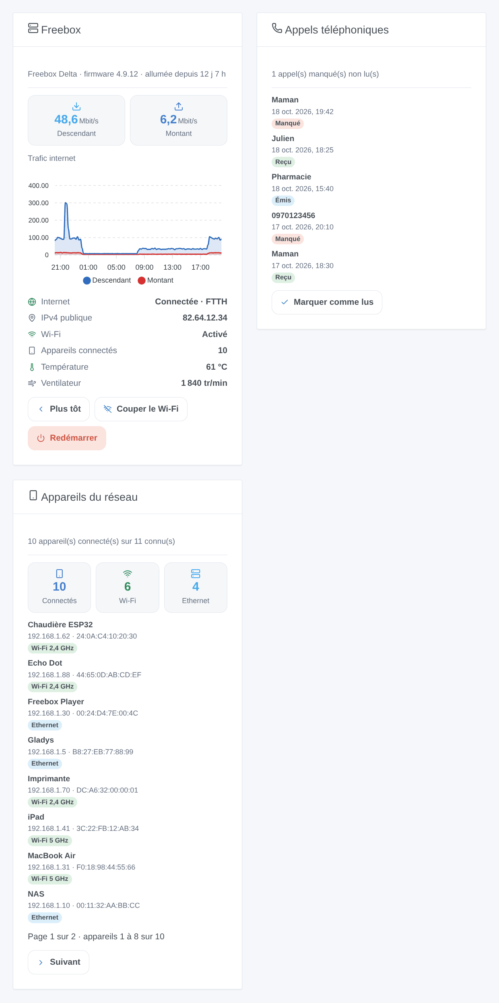The image size is (499, 1003).
Task: Click the 61 °C temperature value
Action: (217, 367)
